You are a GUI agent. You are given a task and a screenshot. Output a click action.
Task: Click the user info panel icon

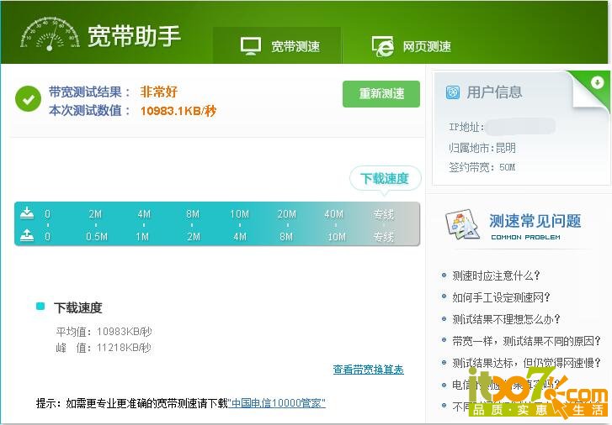point(453,92)
